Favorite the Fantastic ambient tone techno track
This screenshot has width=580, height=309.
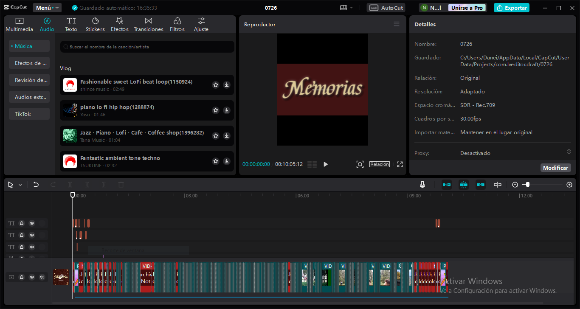point(216,161)
